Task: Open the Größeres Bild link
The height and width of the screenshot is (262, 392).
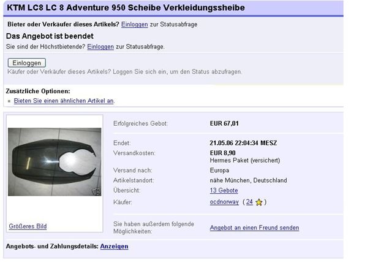Action: (x=28, y=226)
